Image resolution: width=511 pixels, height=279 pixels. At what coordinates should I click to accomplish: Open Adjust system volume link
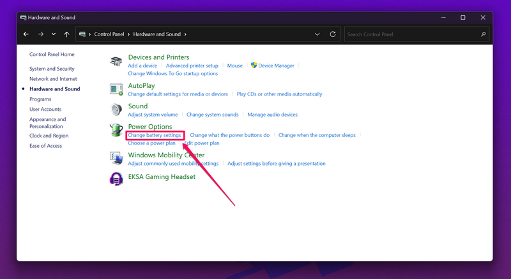153,115
